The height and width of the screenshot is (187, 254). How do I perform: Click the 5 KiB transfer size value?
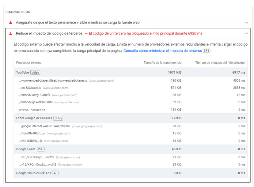[x=177, y=173]
